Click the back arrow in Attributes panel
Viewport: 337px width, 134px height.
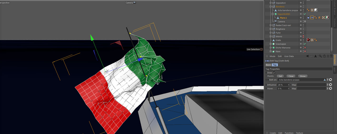(x=308, y=56)
